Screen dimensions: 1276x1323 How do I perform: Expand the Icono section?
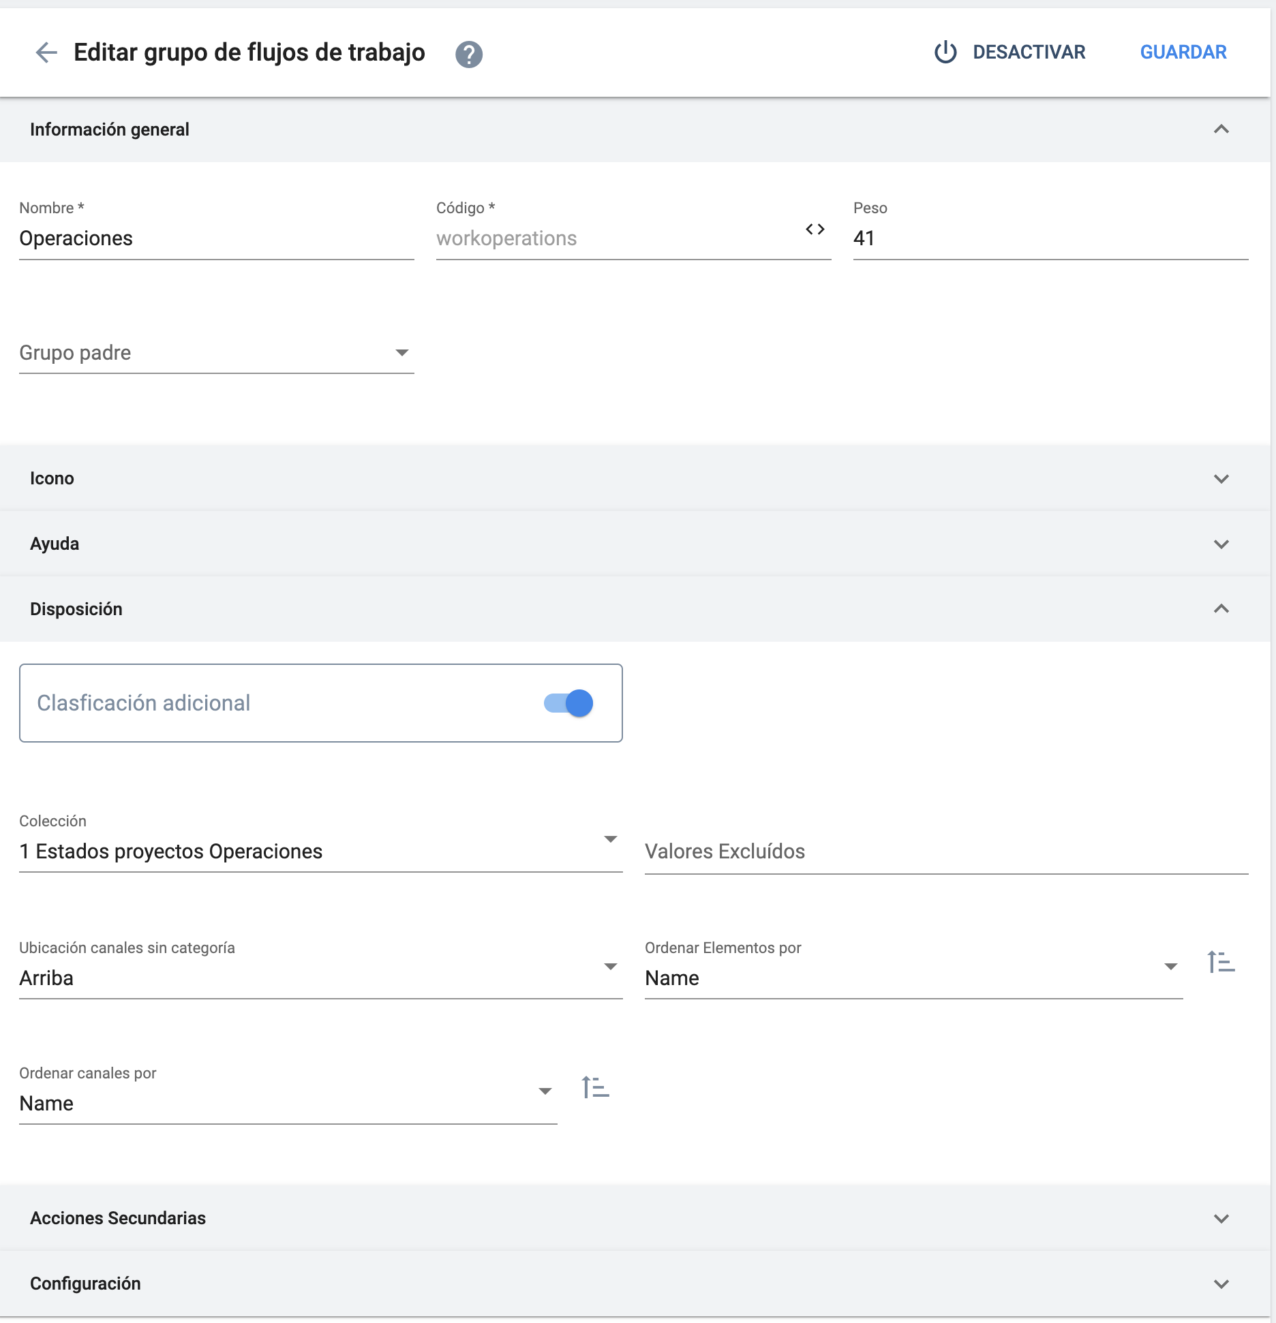click(1221, 478)
